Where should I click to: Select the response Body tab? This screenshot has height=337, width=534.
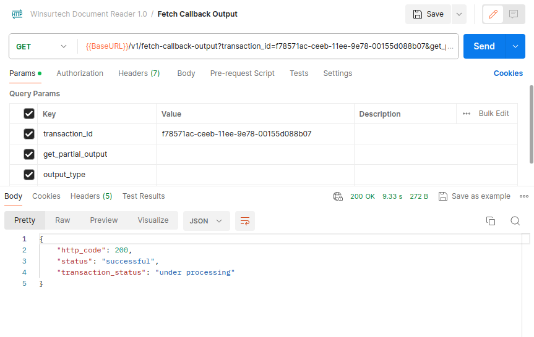point(13,196)
